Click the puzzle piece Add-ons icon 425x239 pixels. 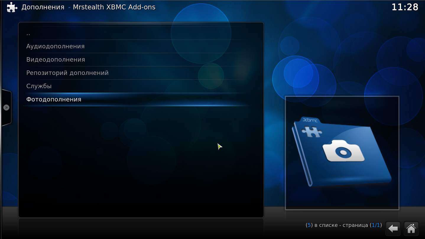12,7
